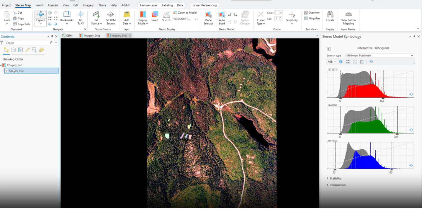Viewport: 422px width, 209px height.
Task: Open the Go To XY tool
Action: (x=81, y=18)
